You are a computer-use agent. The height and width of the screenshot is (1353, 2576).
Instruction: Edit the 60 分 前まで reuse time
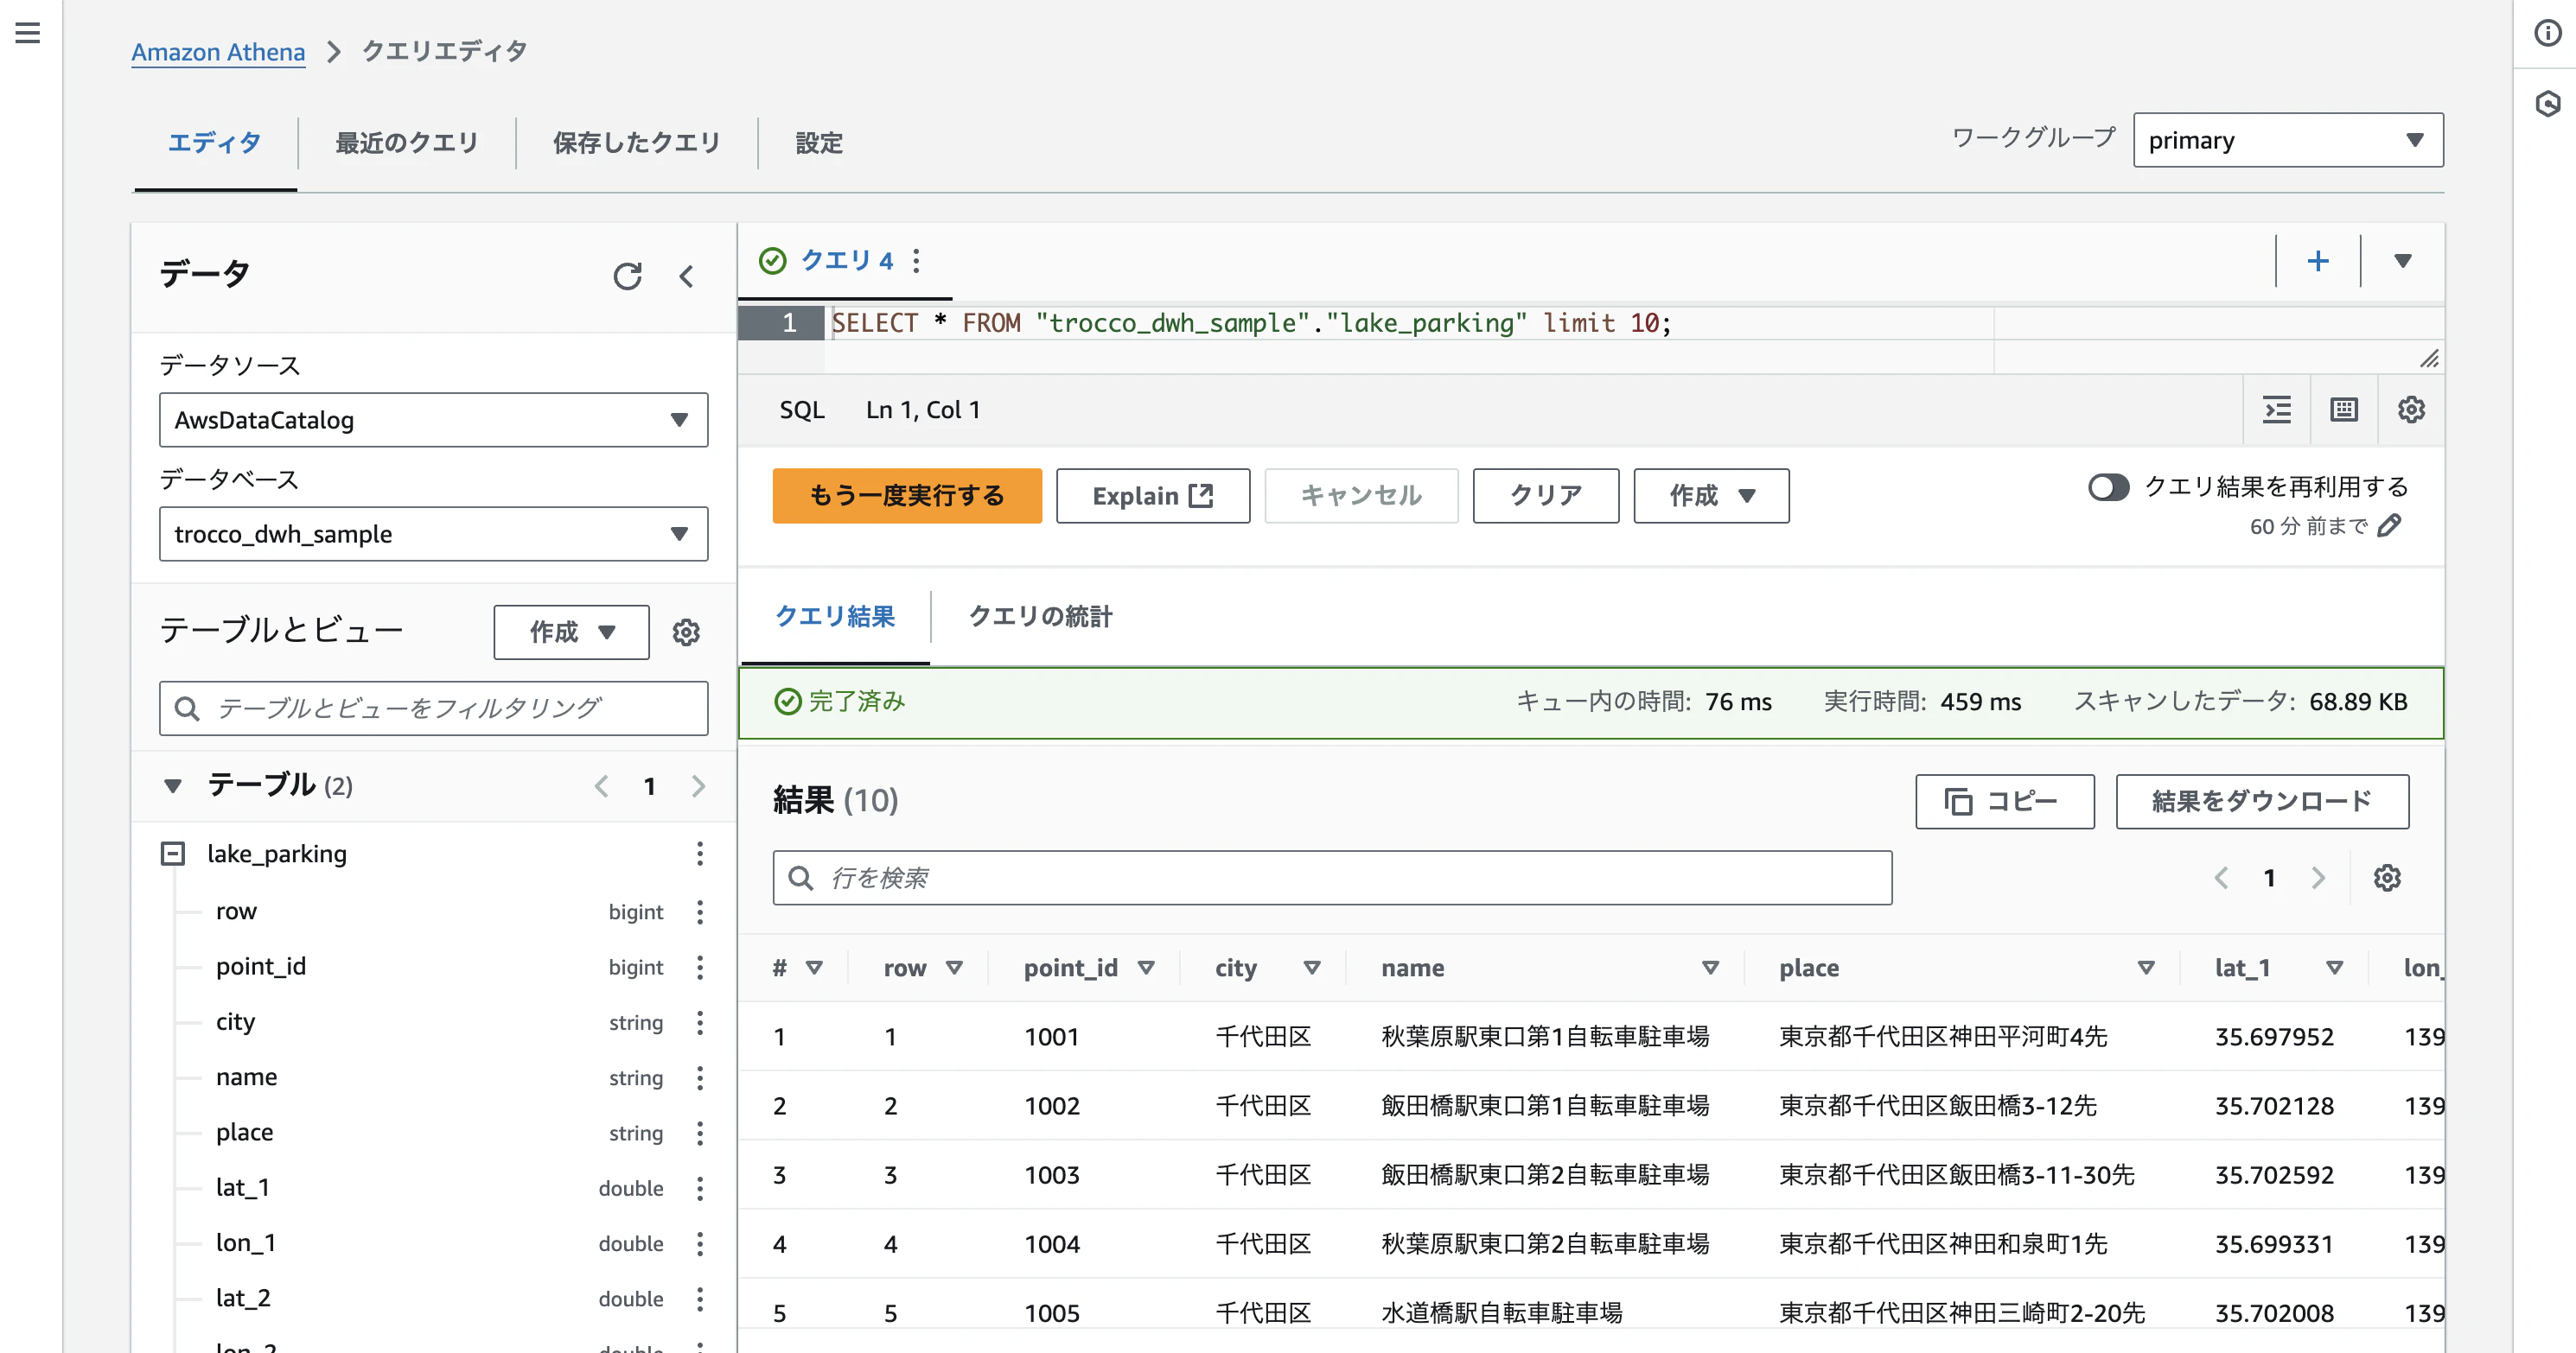point(2390,525)
